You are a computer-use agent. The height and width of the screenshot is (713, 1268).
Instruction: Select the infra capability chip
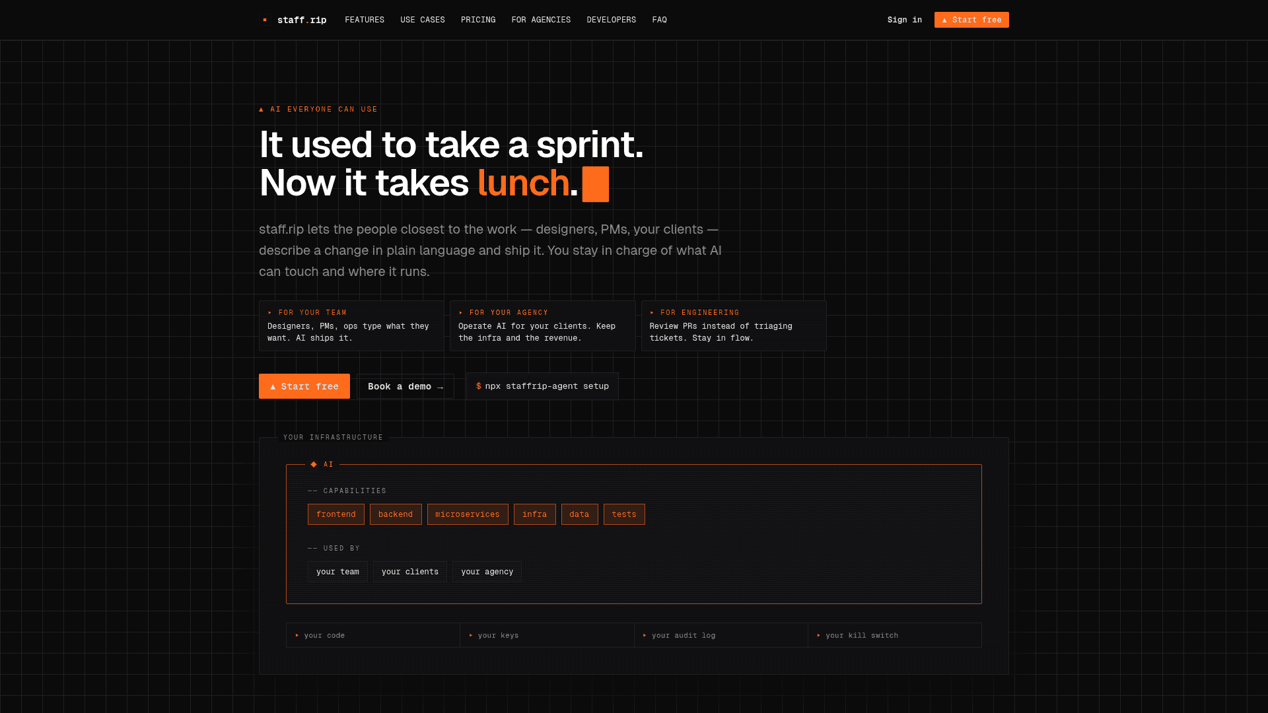pyautogui.click(x=535, y=514)
